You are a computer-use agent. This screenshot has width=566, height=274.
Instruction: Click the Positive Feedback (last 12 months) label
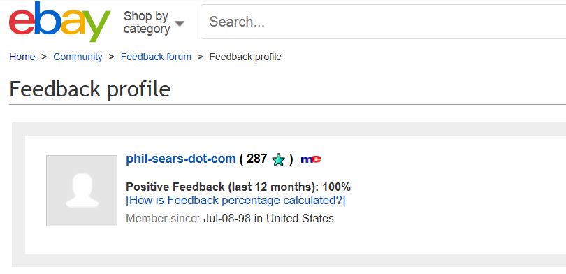(x=222, y=187)
